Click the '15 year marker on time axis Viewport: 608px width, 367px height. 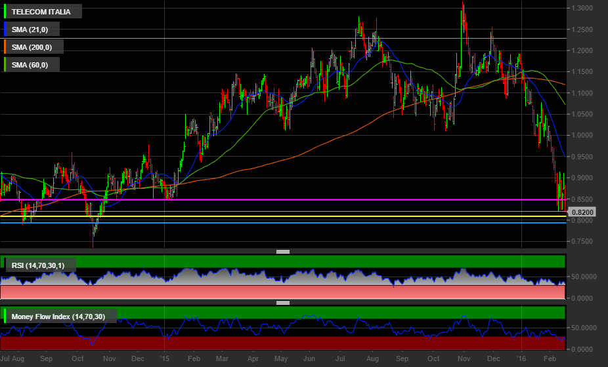tap(164, 358)
